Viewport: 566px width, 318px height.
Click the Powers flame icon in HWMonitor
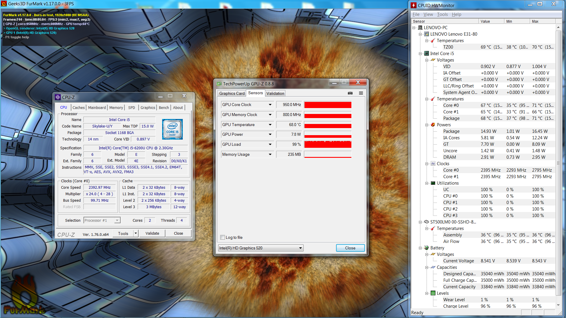click(x=433, y=125)
